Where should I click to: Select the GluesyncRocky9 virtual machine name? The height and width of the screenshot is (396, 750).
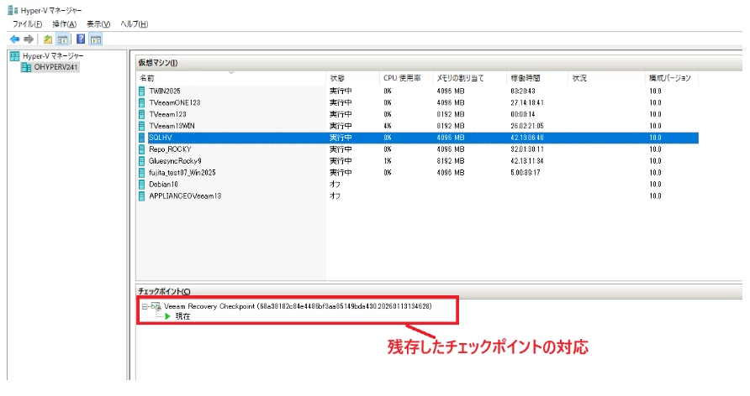click(x=175, y=161)
